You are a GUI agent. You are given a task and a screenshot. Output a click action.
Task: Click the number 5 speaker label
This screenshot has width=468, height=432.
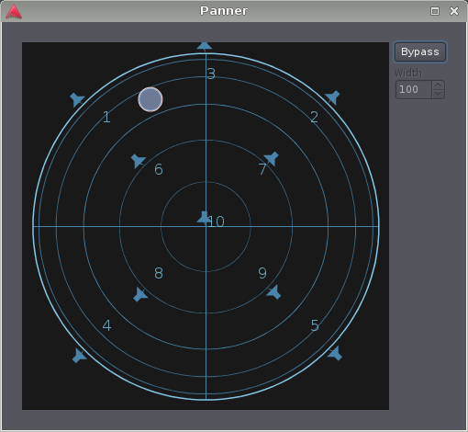pos(315,325)
